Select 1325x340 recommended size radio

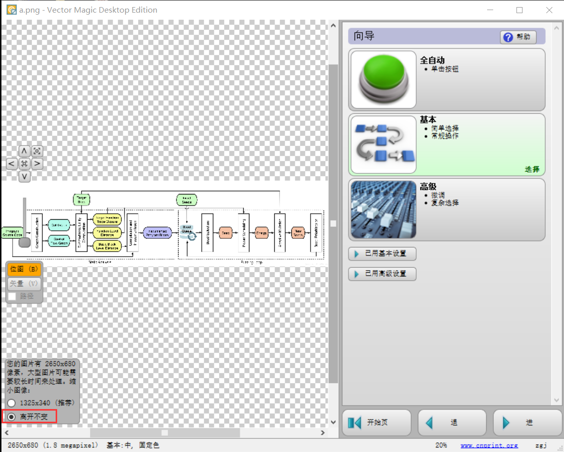point(12,403)
